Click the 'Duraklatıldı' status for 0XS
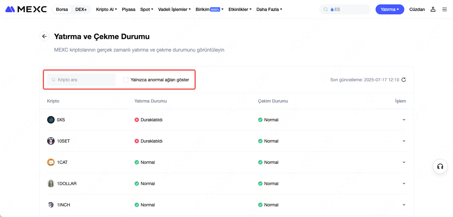The height and width of the screenshot is (217, 453). (151, 120)
